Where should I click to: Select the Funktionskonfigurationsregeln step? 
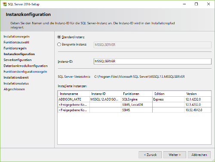click(25, 72)
